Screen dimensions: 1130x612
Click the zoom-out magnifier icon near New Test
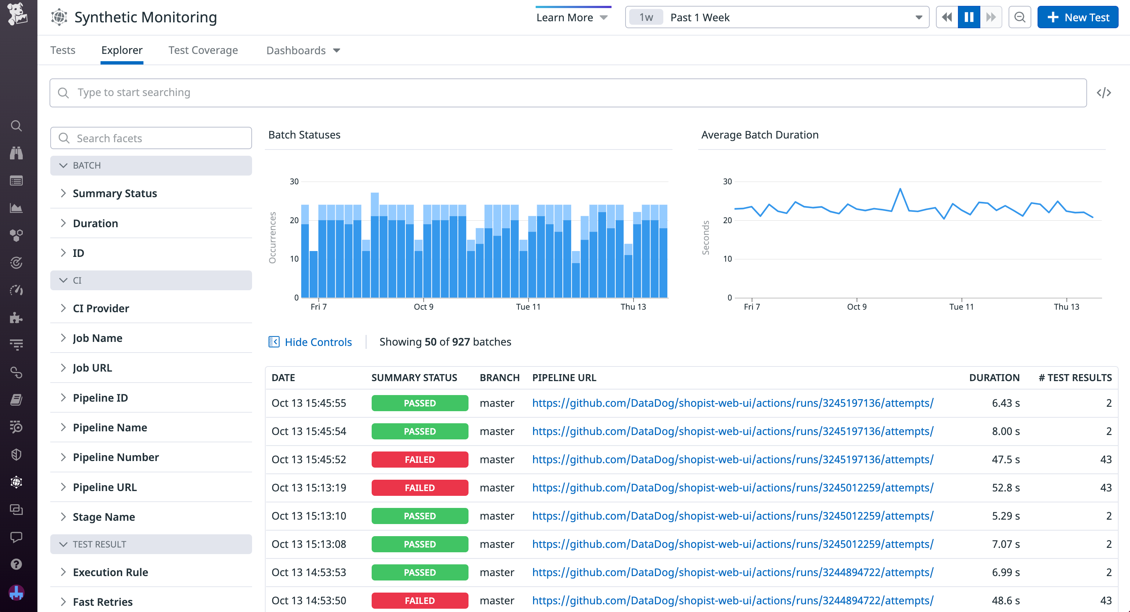[1020, 17]
